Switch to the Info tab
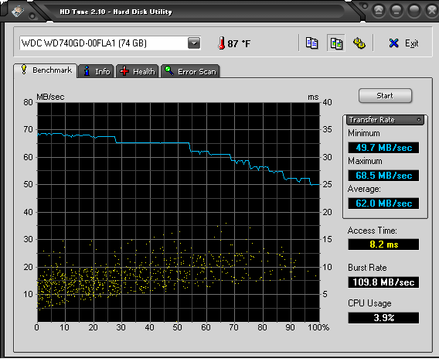 (x=96, y=71)
